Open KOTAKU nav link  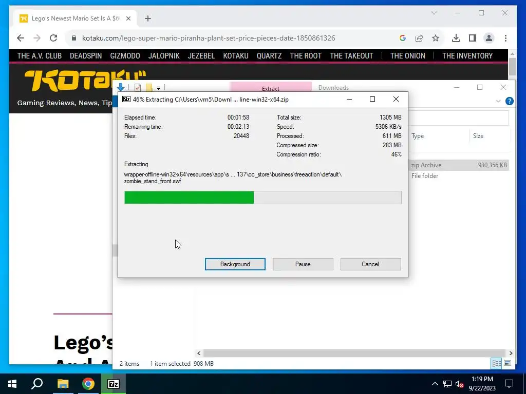coord(236,55)
